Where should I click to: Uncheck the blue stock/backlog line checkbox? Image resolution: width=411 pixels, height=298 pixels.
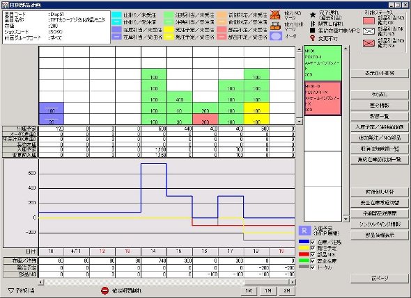[313, 242]
